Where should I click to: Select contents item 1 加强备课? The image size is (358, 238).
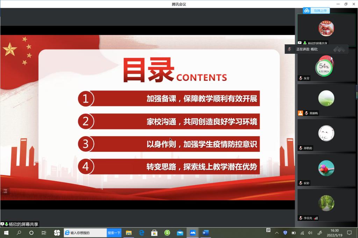coord(169,99)
